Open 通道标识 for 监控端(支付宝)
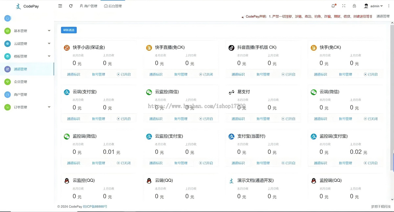The width and height of the screenshot is (394, 212). pyautogui.click(x=320, y=163)
